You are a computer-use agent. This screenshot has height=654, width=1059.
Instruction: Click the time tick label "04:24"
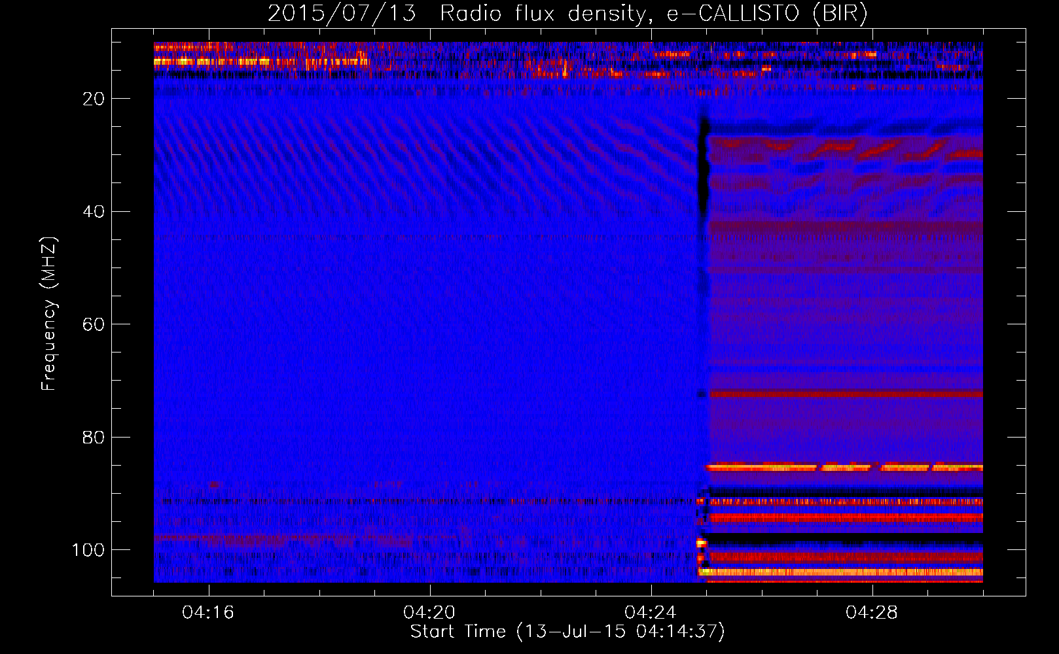point(651,613)
